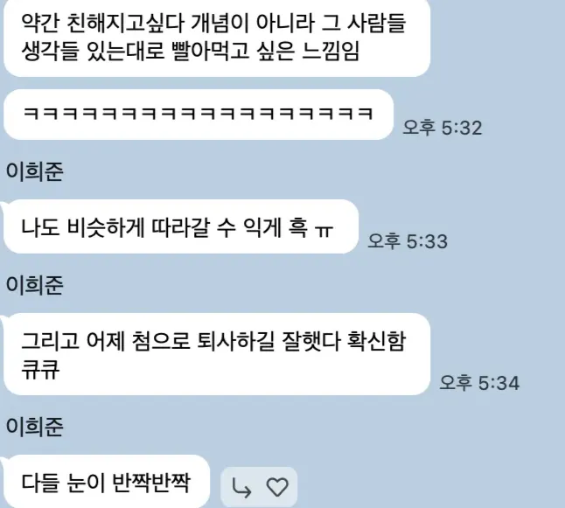Select the ㅋㅋㅋㅋ laughing message bubble

pyautogui.click(x=199, y=115)
